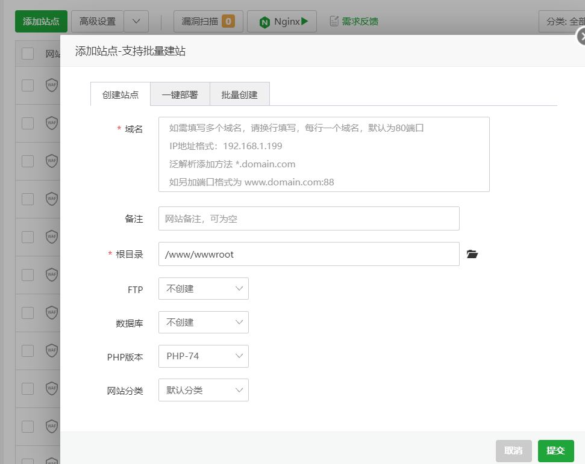The width and height of the screenshot is (585, 464).
Task: Click the green Nginx running play icon
Action: 305,21
